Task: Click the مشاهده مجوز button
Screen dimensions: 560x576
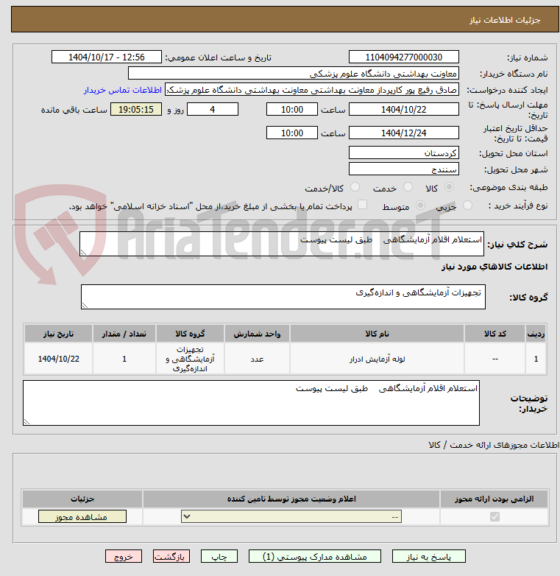Action: click(82, 517)
